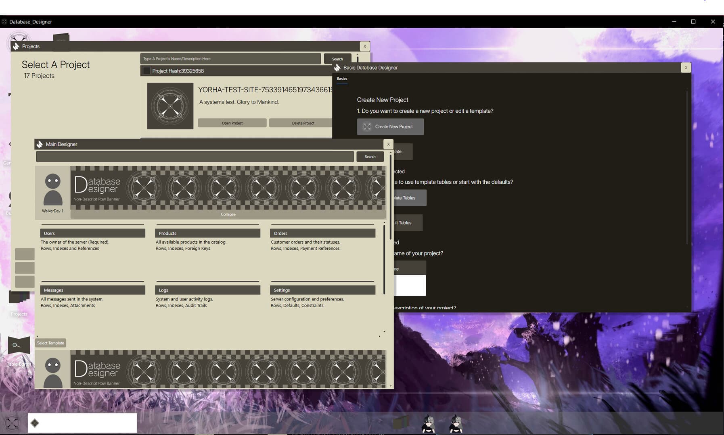Viewport: 724px width, 435px height.
Task: Click the project name search field
Action: click(x=230, y=58)
